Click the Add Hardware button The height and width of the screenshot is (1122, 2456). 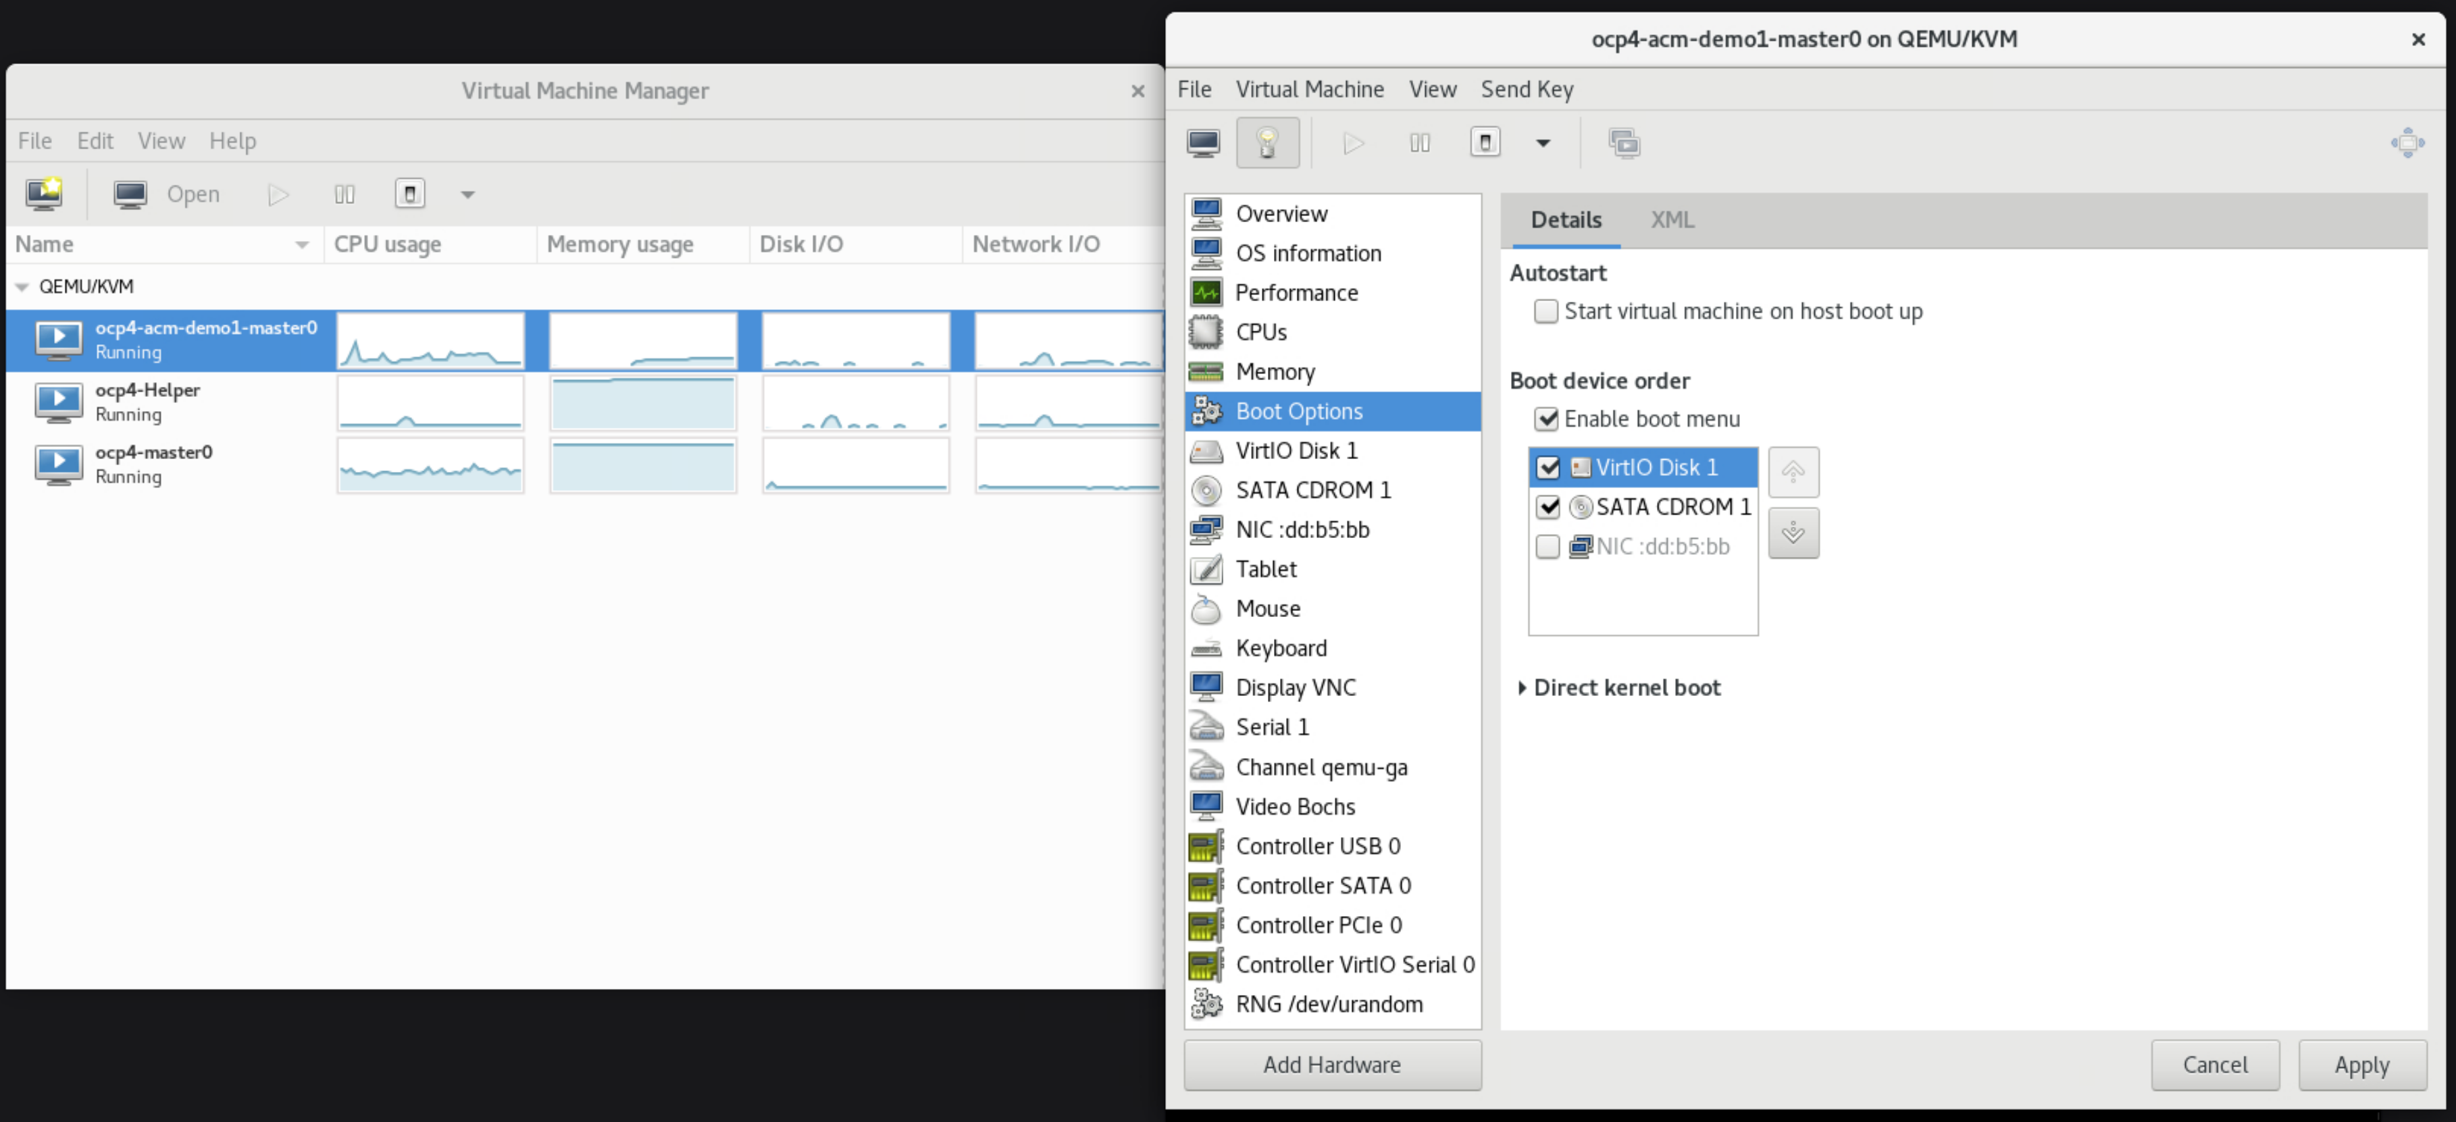[x=1332, y=1064]
